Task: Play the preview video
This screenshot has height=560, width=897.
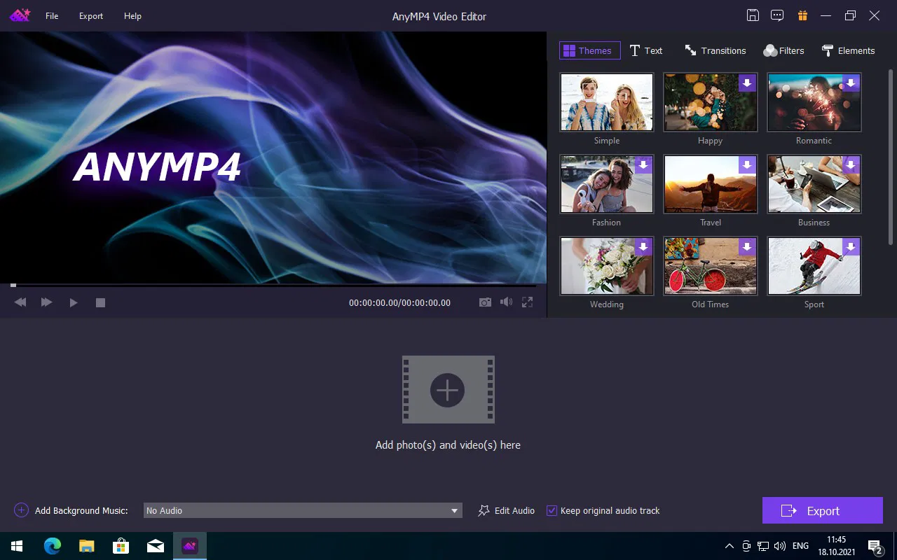Action: pyautogui.click(x=74, y=302)
